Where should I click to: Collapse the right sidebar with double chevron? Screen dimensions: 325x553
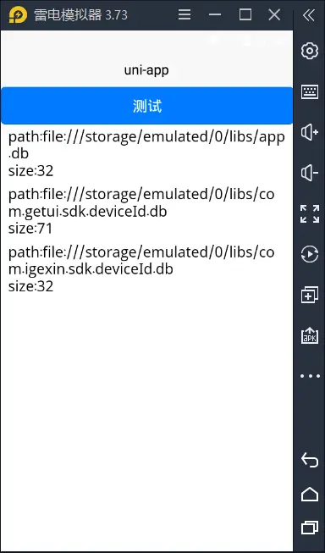coord(309,14)
